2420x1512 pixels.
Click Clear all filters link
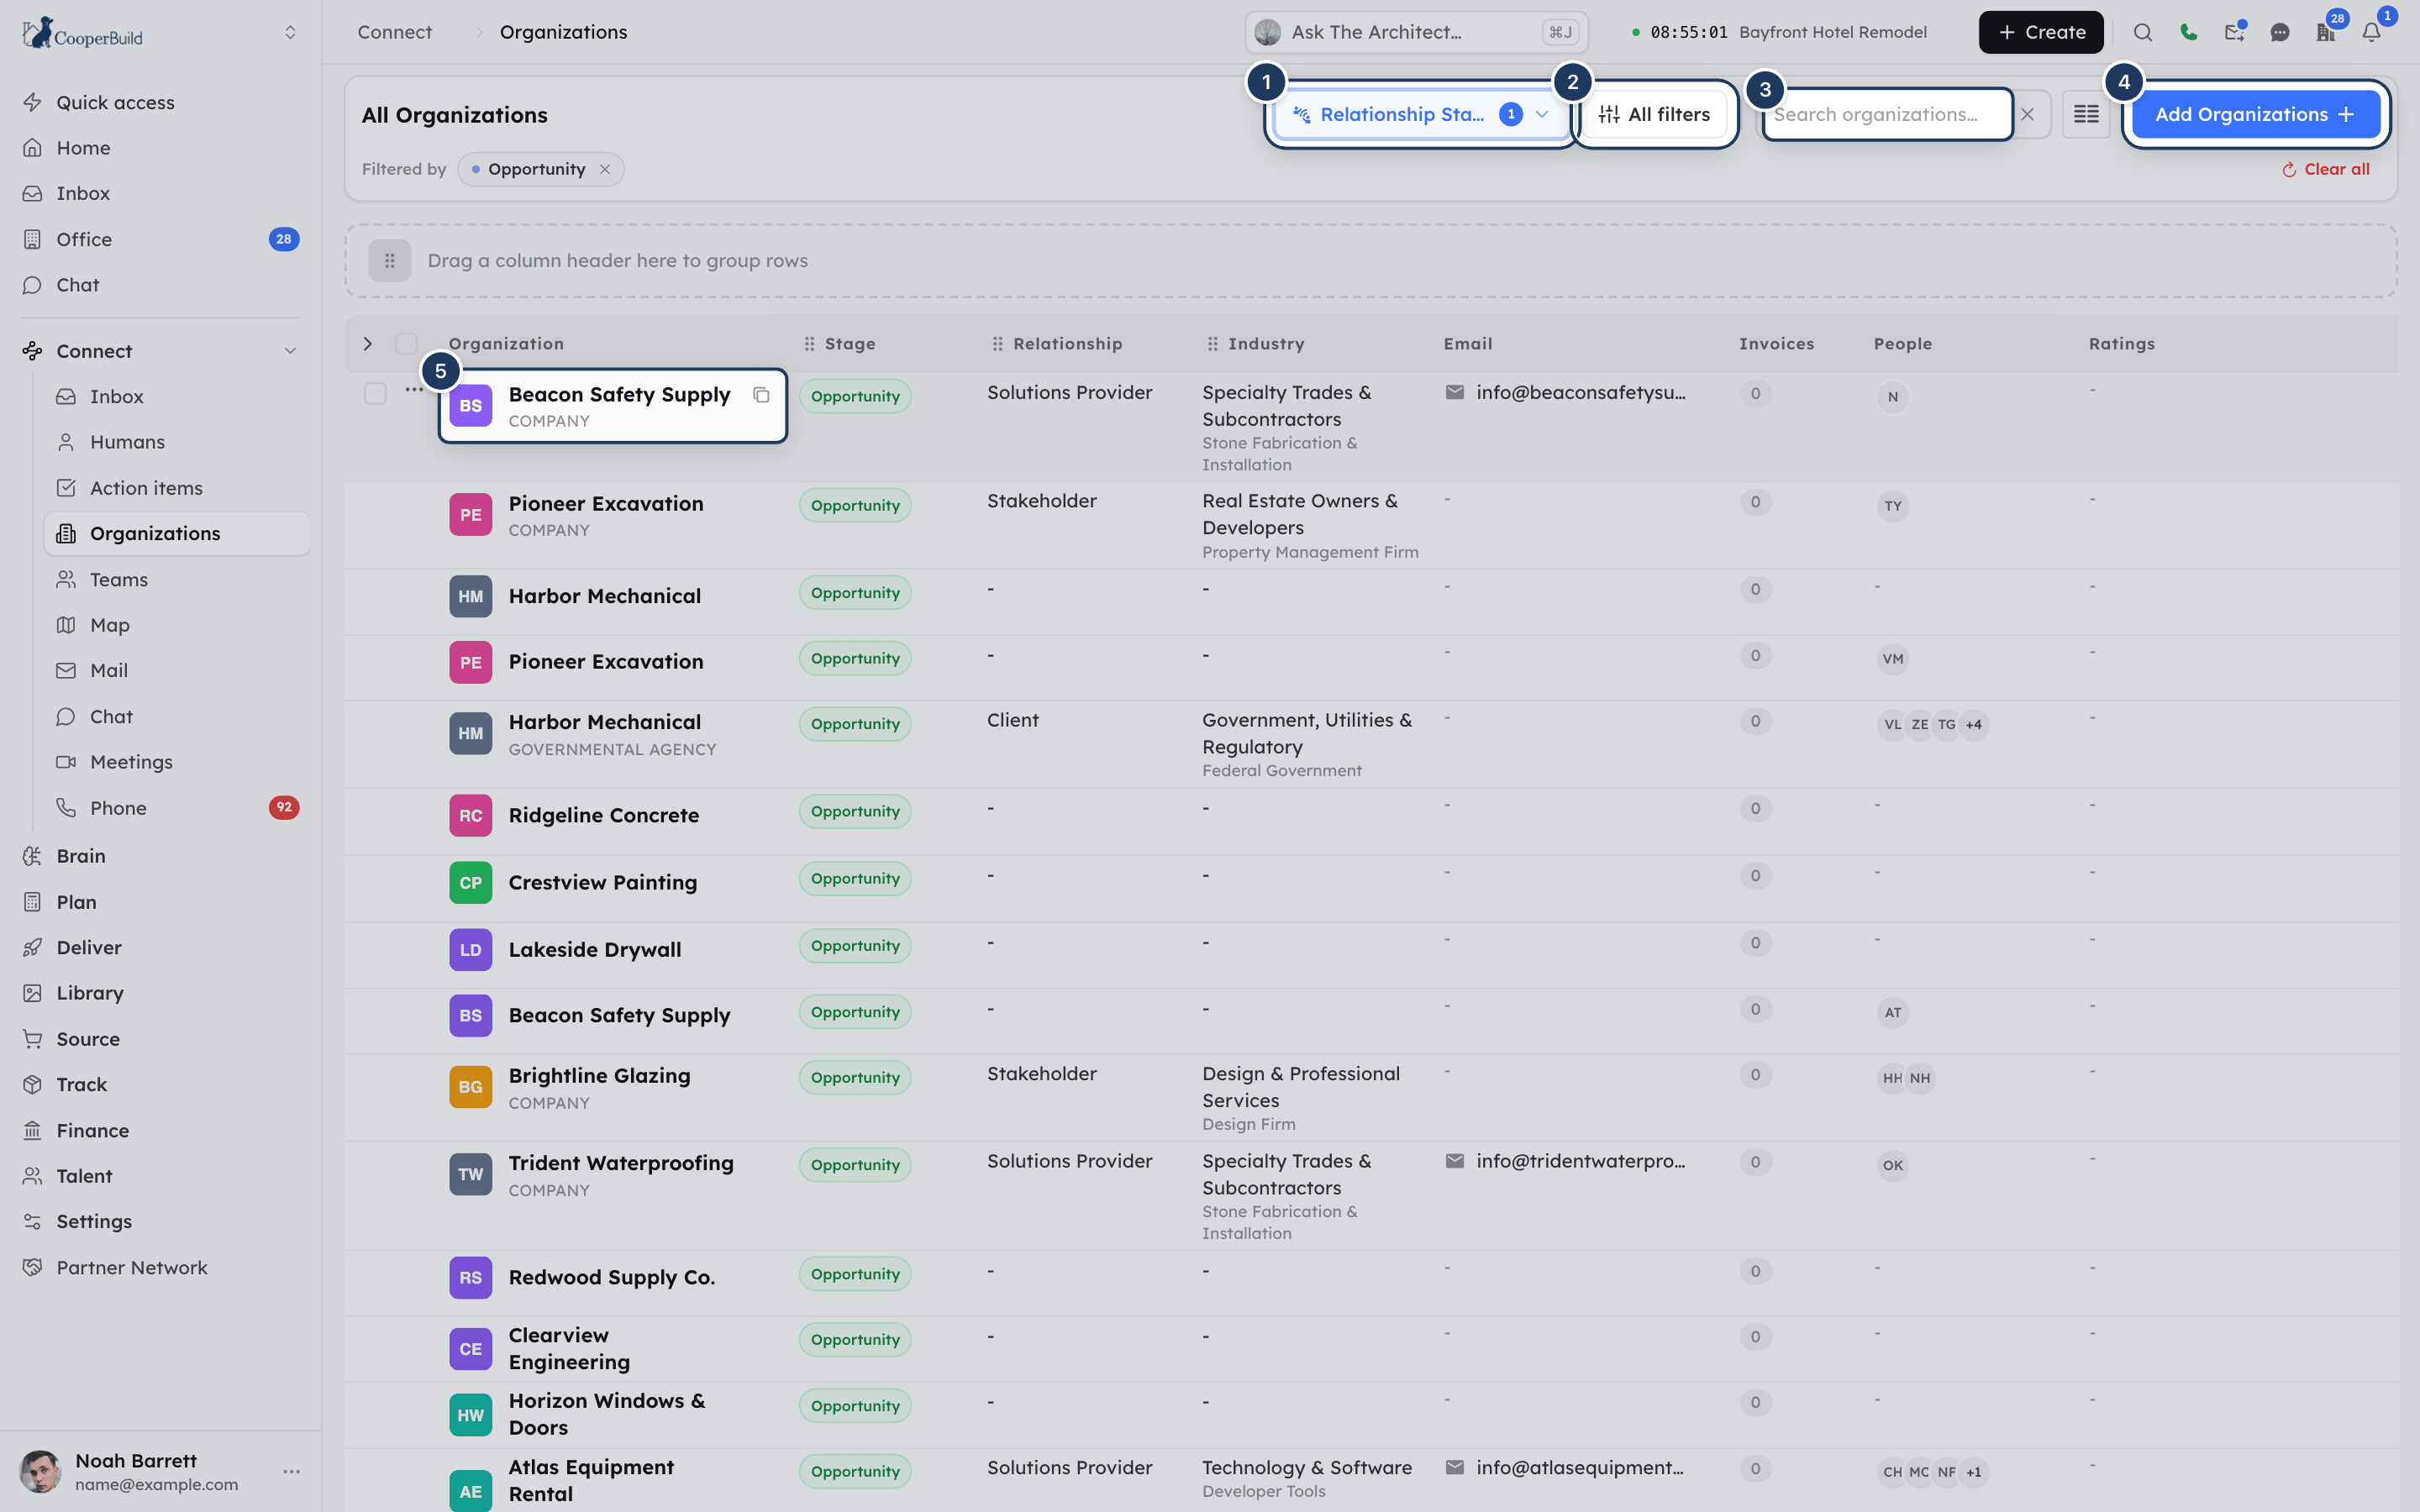click(2326, 169)
